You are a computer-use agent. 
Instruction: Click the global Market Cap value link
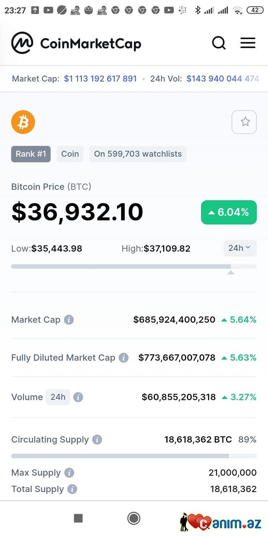(x=100, y=79)
